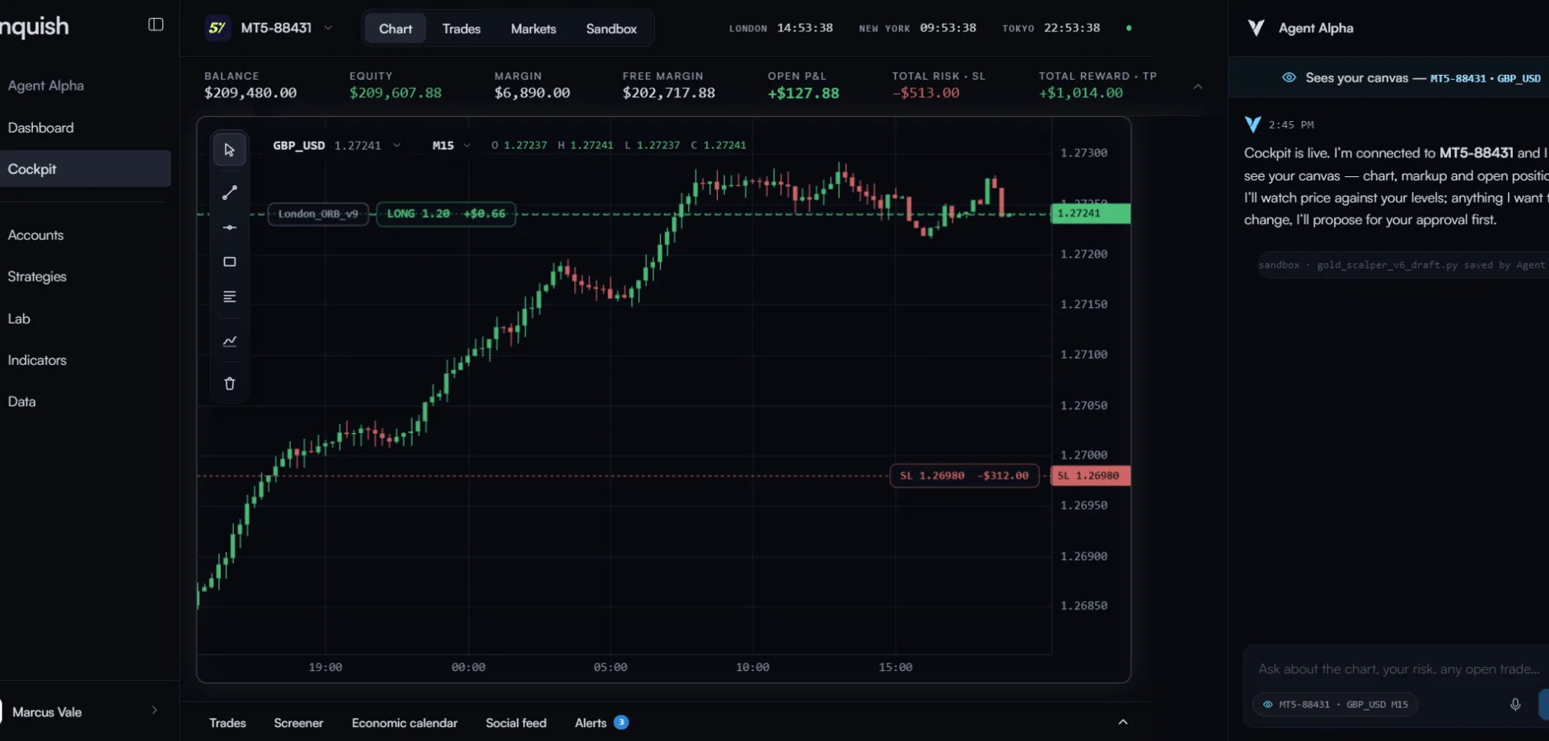Screen dimensions: 1549x741
Task: Toggle the 'Sees your canvas' eye icon
Action: 1289,77
